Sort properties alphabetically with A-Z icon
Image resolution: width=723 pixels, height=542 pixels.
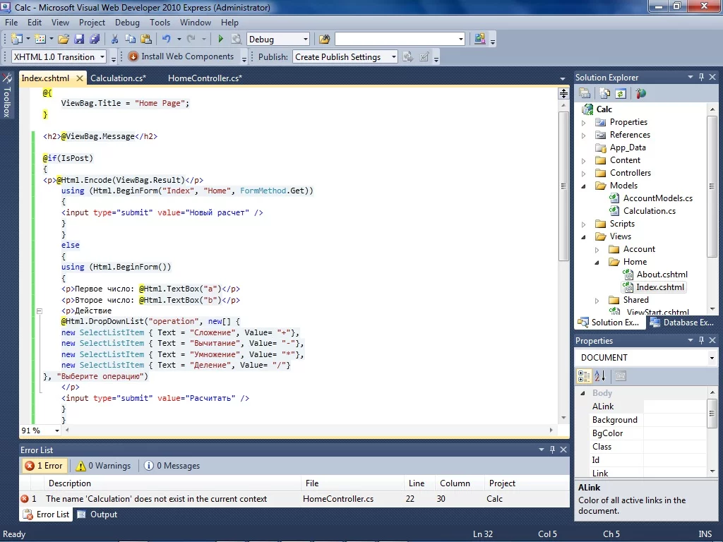pos(600,376)
